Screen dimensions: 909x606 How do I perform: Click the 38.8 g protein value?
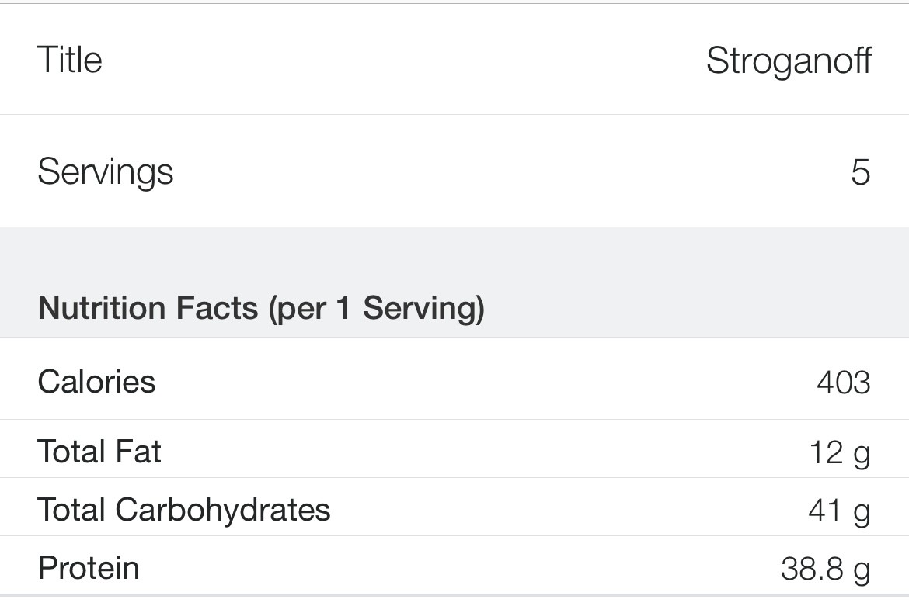(x=825, y=569)
